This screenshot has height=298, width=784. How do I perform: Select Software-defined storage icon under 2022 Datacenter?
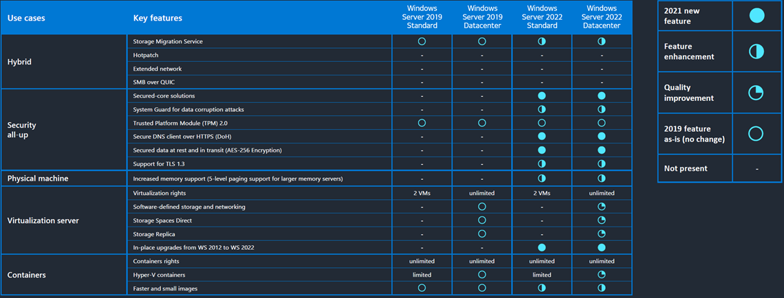point(602,206)
